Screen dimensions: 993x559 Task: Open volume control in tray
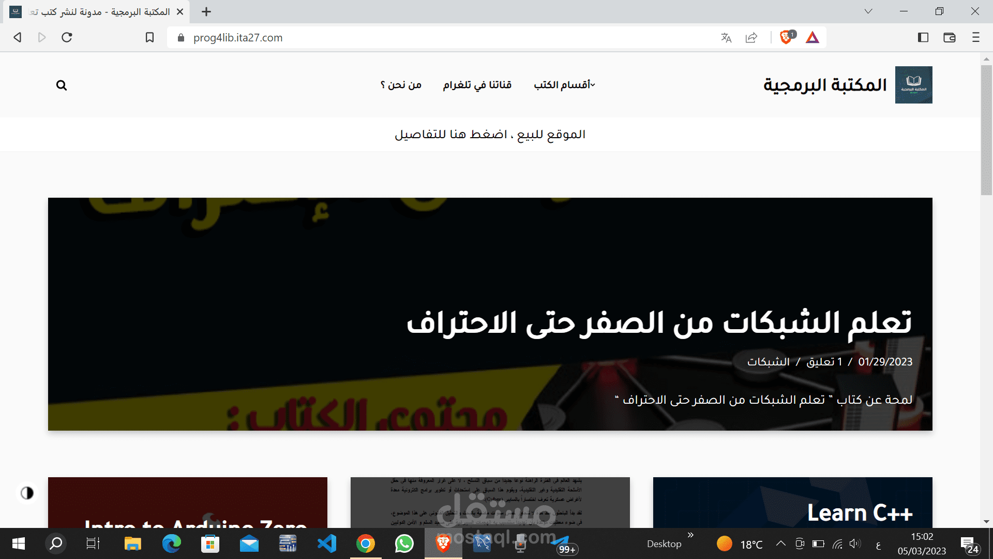(855, 543)
